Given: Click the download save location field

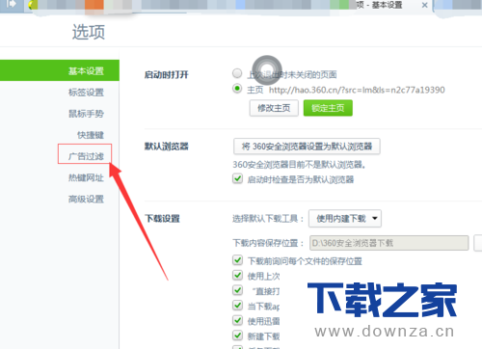Looking at the screenshot, I should pyautogui.click(x=388, y=243).
